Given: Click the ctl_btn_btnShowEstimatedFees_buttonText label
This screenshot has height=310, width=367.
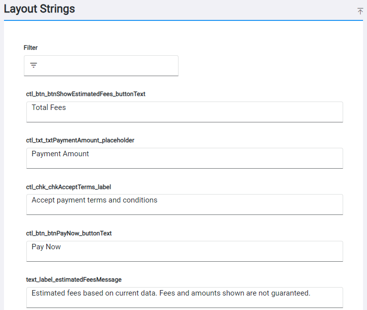Looking at the screenshot, I should click(86, 94).
